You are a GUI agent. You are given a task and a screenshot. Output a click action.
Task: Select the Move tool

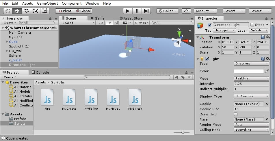pyautogui.click(x=17, y=11)
